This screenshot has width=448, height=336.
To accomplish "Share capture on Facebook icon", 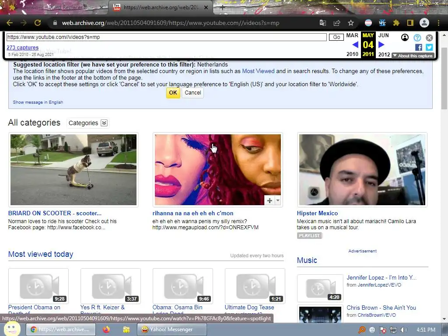I will point(419,47).
